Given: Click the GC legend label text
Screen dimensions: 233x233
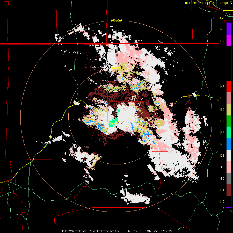Looking at the screenshot, I should [x=222, y=179].
